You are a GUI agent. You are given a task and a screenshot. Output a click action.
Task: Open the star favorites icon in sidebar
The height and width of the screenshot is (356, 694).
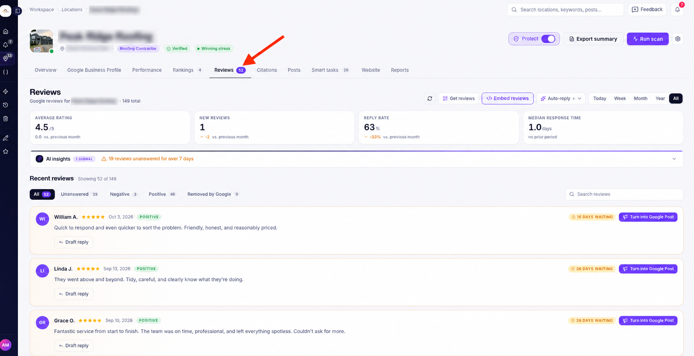[6, 151]
